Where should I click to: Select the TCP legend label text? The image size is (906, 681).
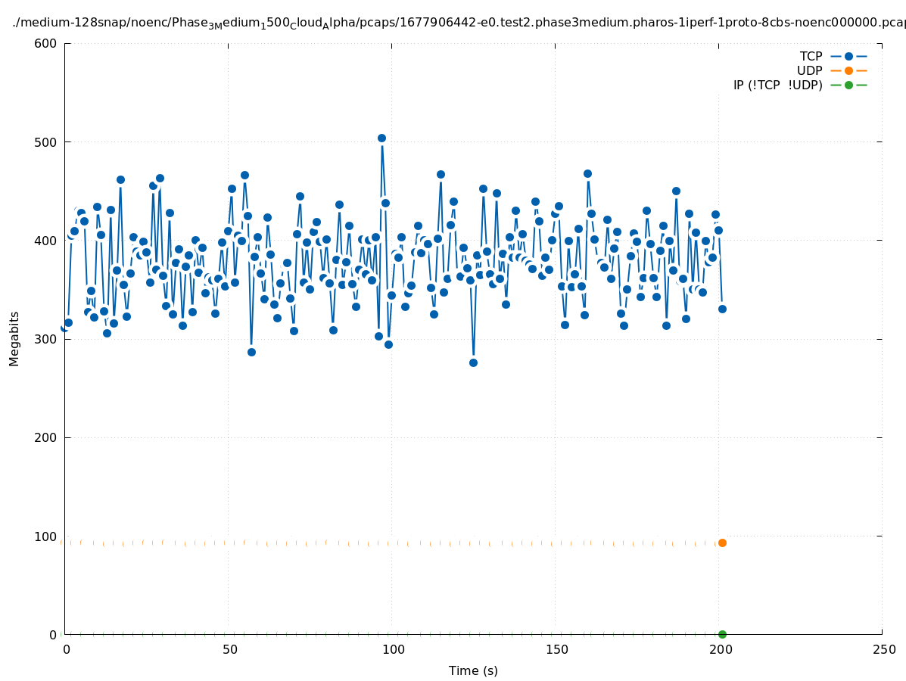tap(811, 56)
